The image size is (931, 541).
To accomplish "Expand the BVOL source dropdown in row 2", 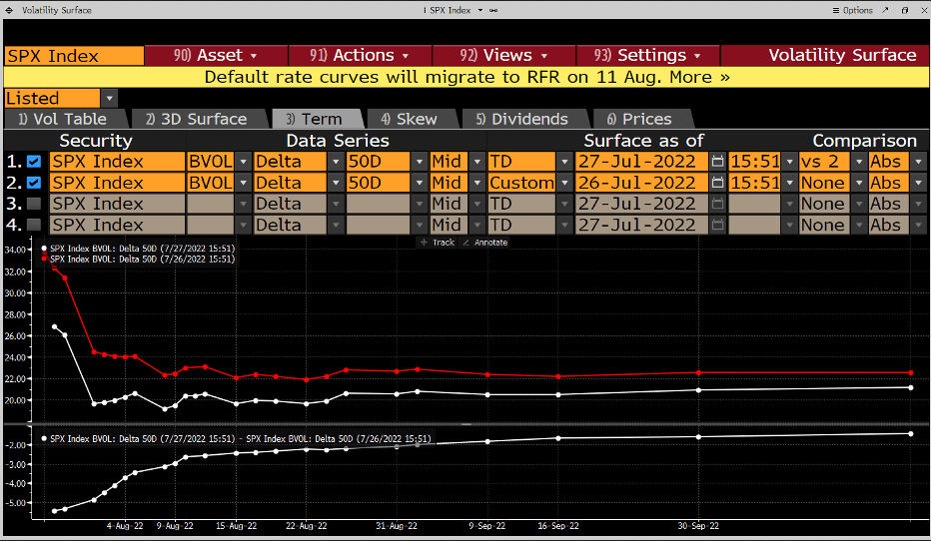I will [x=243, y=183].
